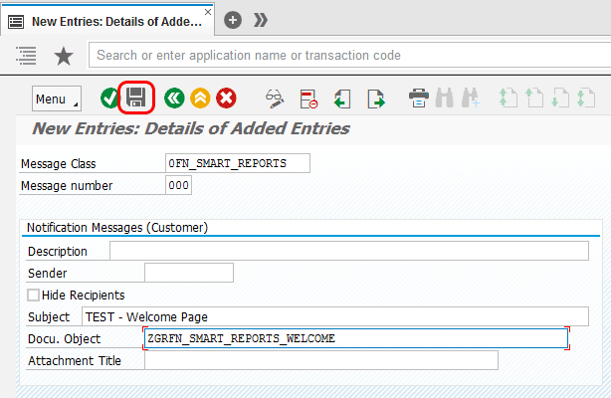Expand the tab overflow double chevron
Screen dimensions: 611x398
click(261, 19)
